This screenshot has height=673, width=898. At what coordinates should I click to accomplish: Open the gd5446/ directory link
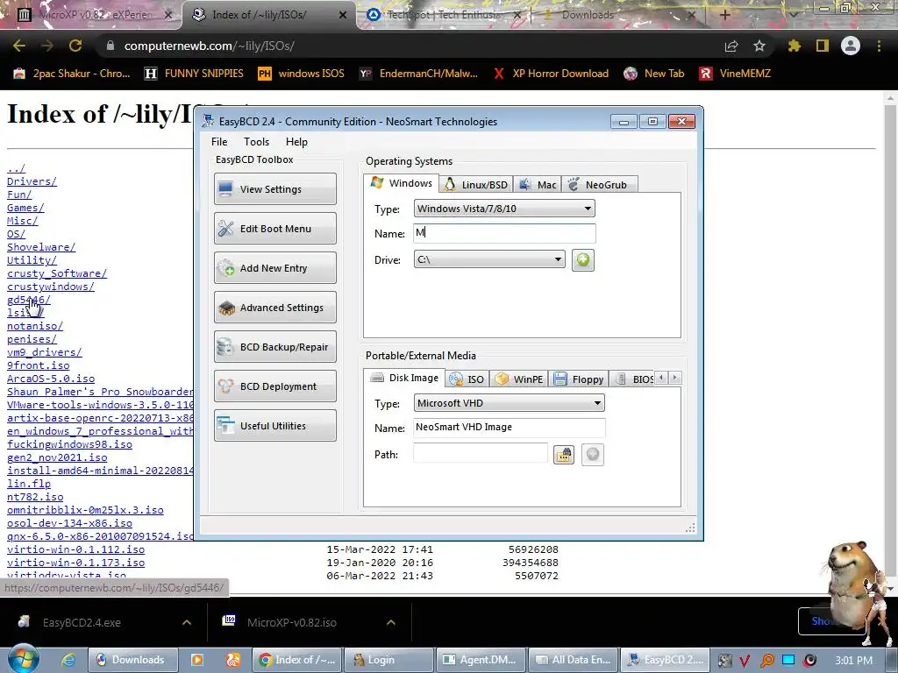click(x=29, y=300)
